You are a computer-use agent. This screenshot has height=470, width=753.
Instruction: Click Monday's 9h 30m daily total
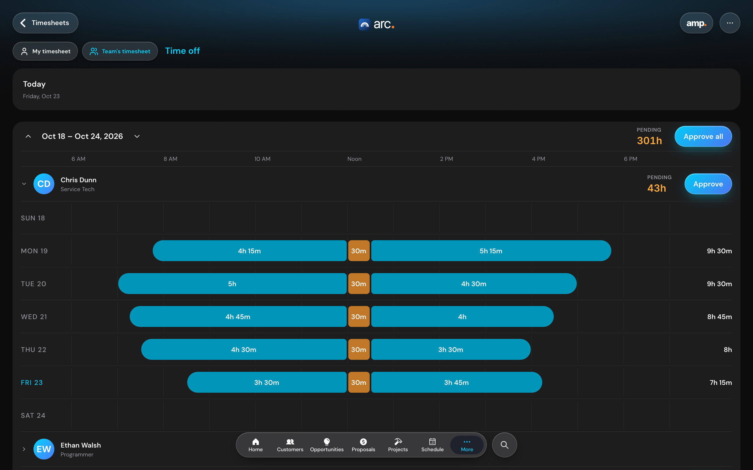coord(719,251)
